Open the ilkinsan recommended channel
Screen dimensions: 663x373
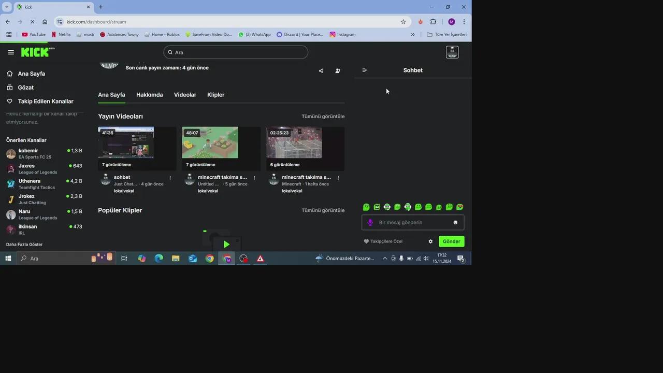[44, 229]
